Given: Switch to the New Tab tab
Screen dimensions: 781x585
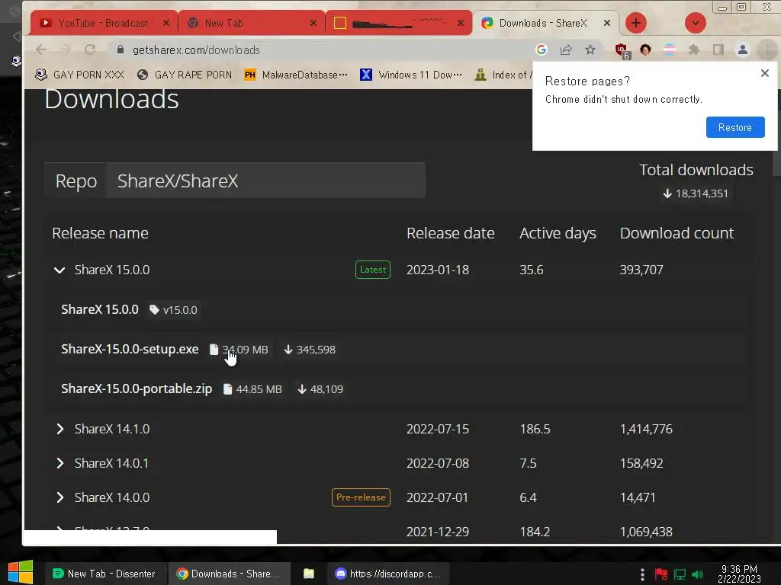Looking at the screenshot, I should pos(252,23).
